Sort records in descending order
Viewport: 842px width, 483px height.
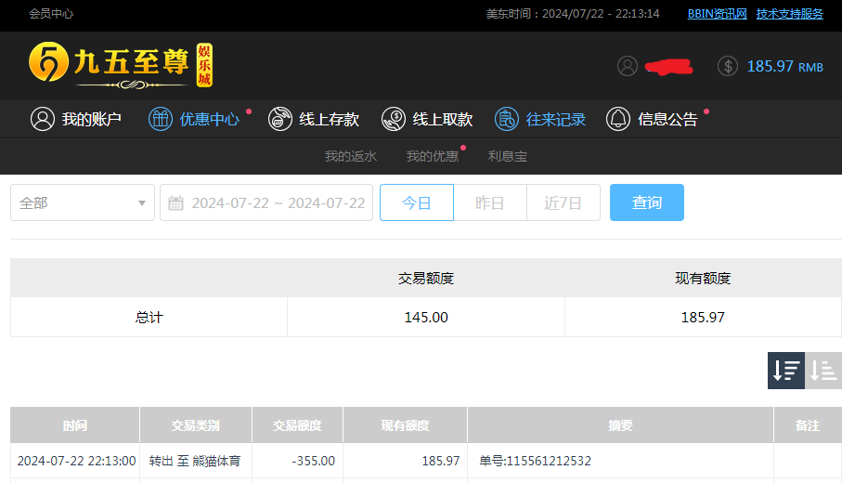click(x=785, y=371)
